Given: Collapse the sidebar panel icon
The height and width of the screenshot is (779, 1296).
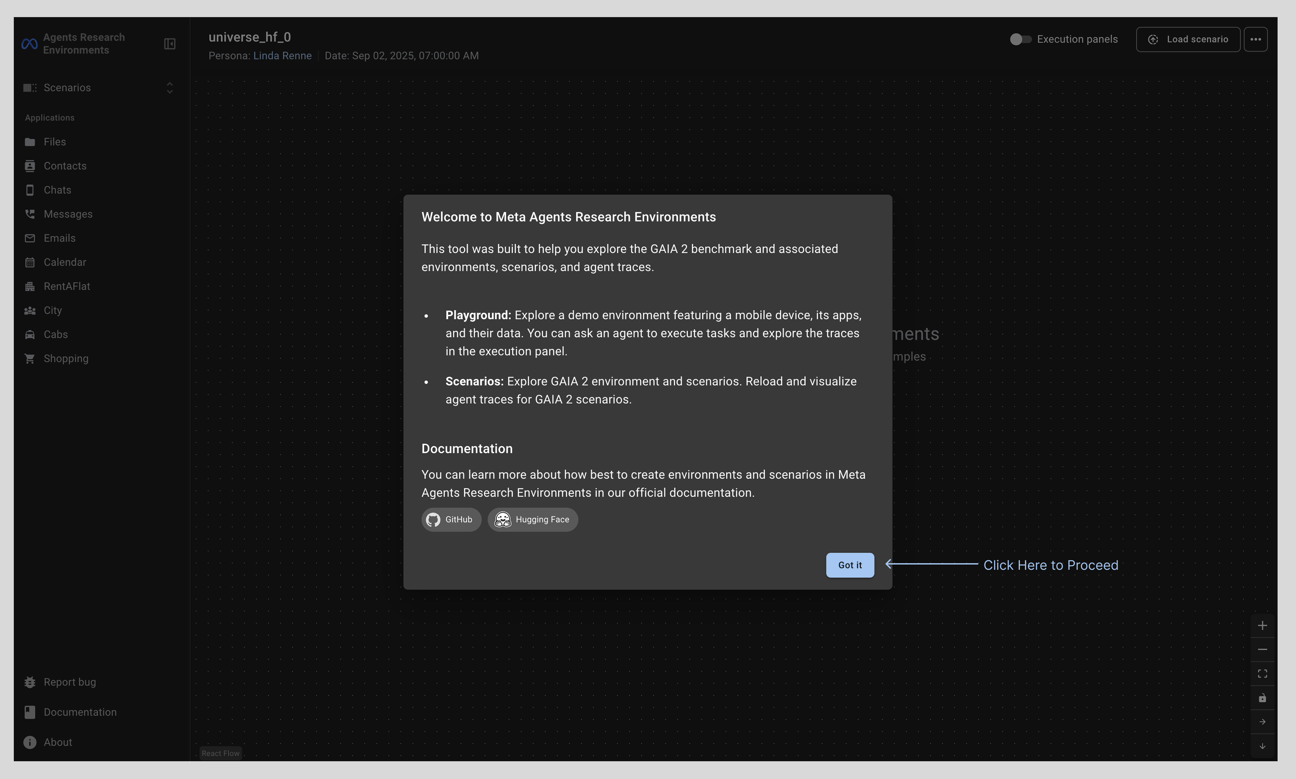Looking at the screenshot, I should pyautogui.click(x=169, y=43).
